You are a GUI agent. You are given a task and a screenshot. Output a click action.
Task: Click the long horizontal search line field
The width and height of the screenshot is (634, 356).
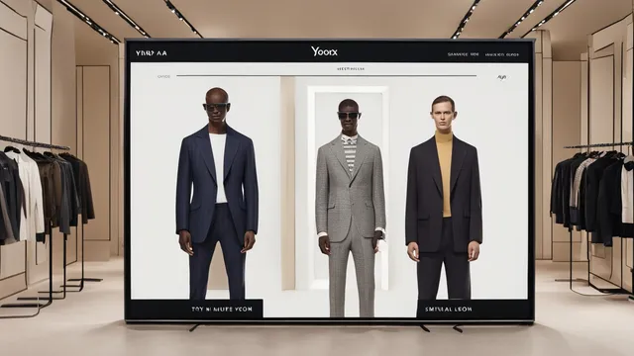pyautogui.click(x=326, y=75)
